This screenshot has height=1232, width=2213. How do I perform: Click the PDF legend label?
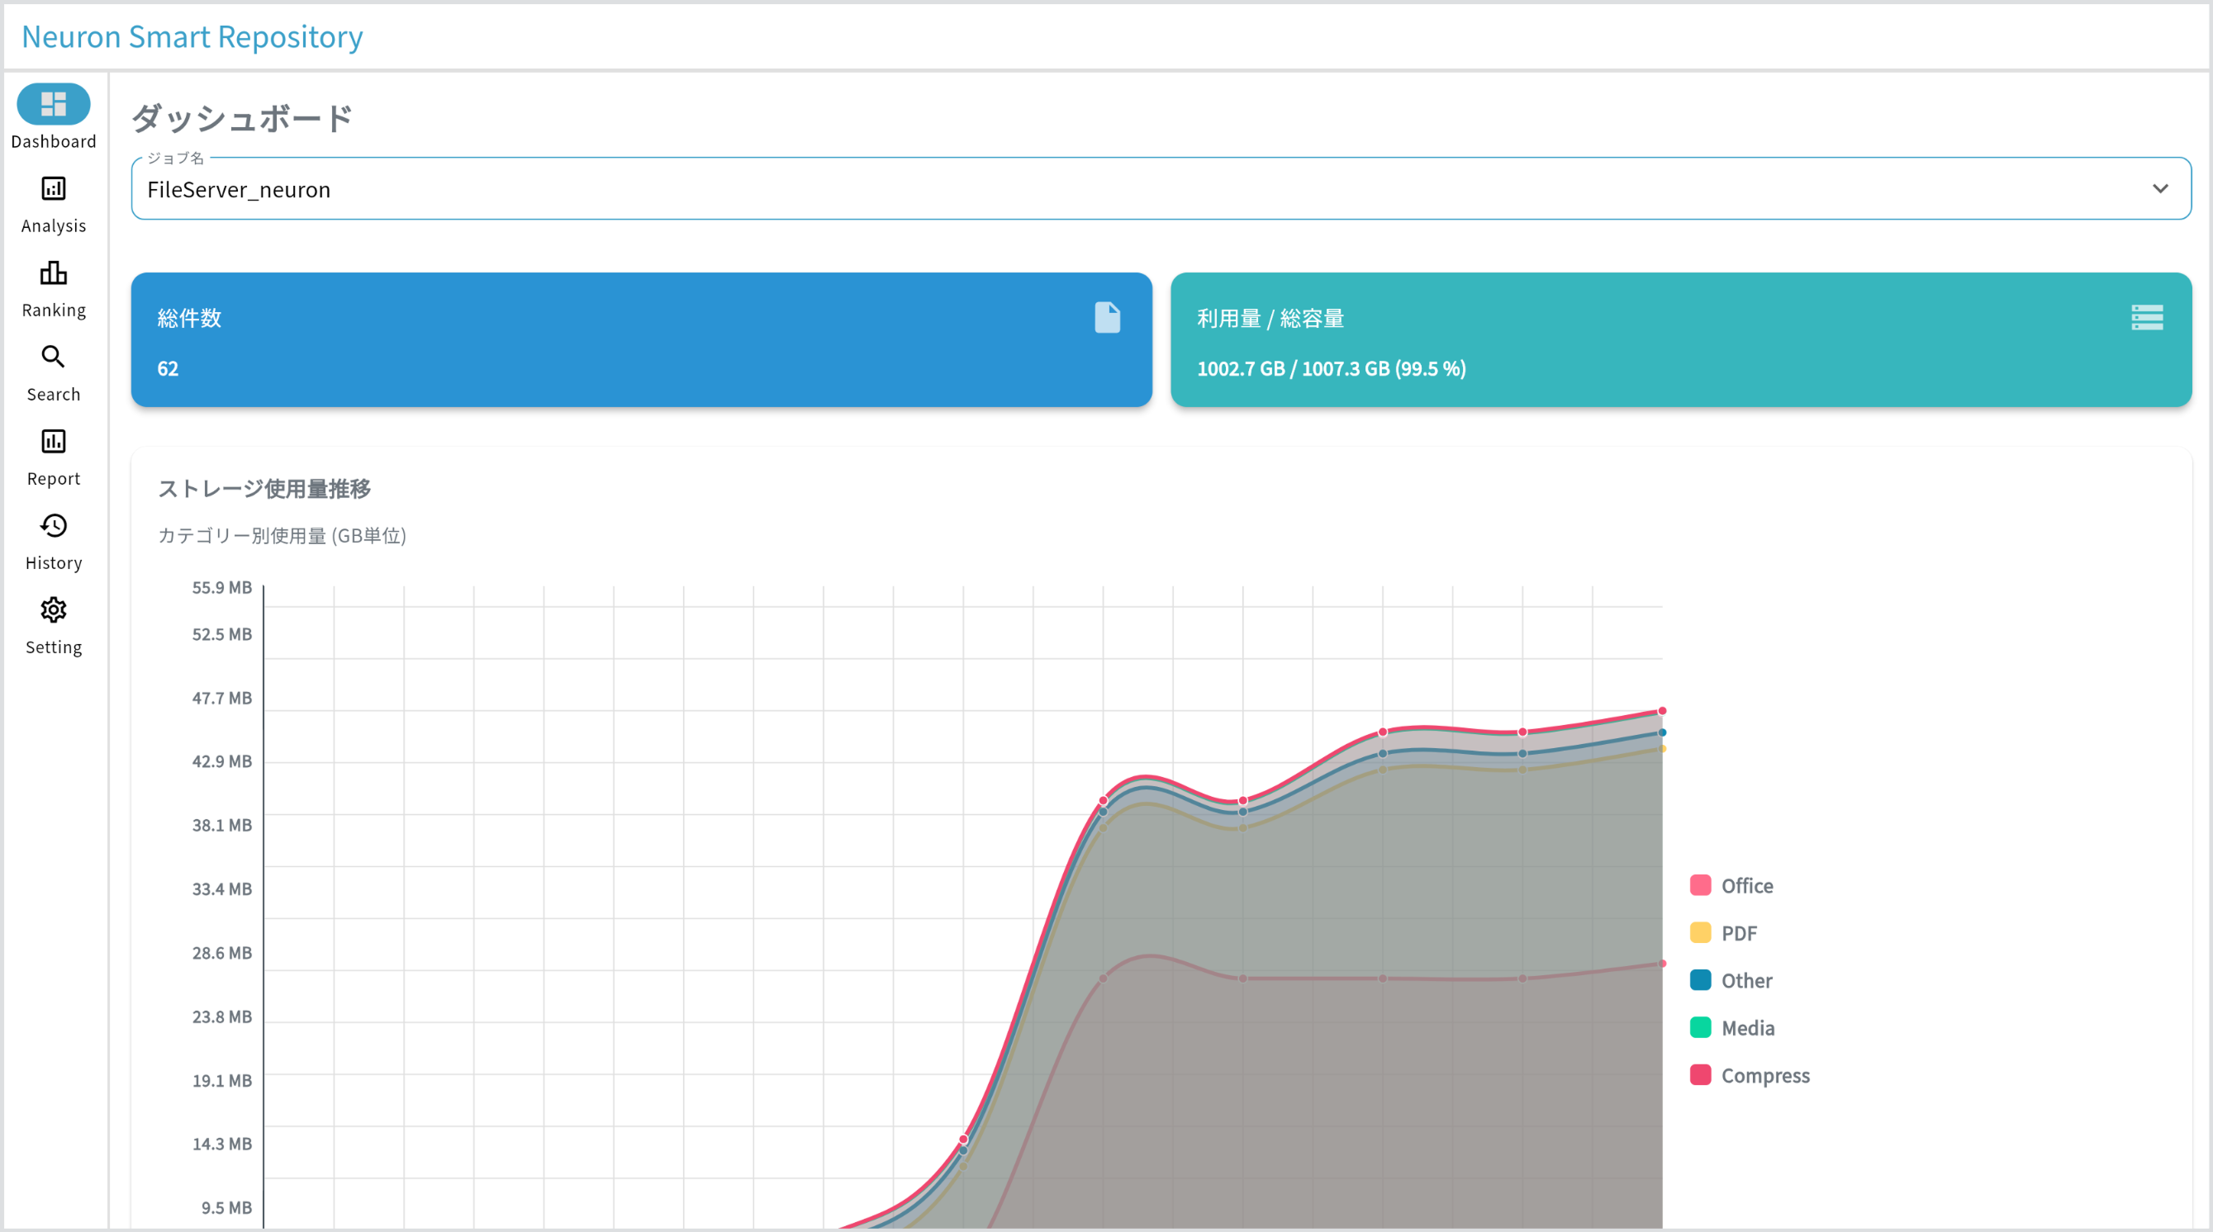tap(1740, 932)
